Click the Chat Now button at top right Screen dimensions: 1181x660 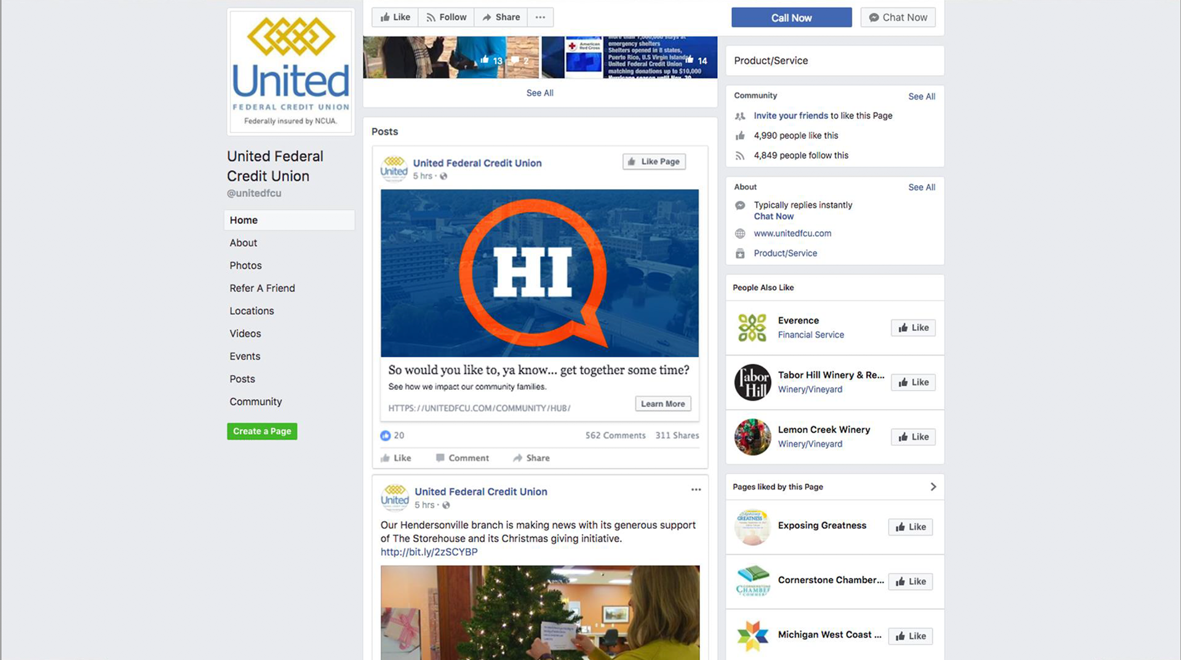coord(898,17)
